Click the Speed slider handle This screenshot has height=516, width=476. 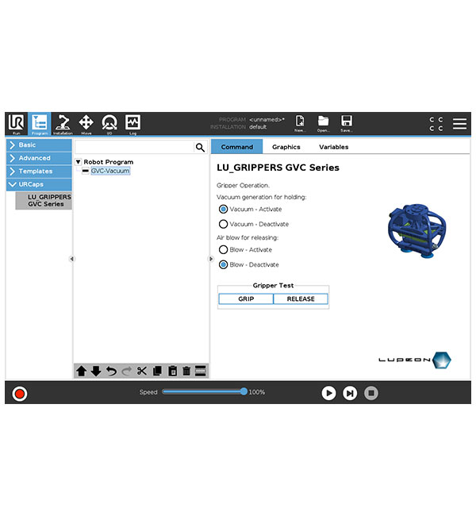244,391
